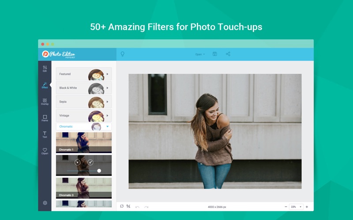Click the save icon in top bar
The width and height of the screenshot is (353, 220).
[x=215, y=54]
